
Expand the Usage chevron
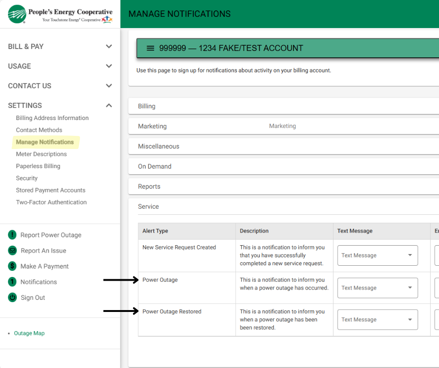tap(109, 66)
